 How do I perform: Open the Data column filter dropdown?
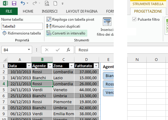[29, 66]
